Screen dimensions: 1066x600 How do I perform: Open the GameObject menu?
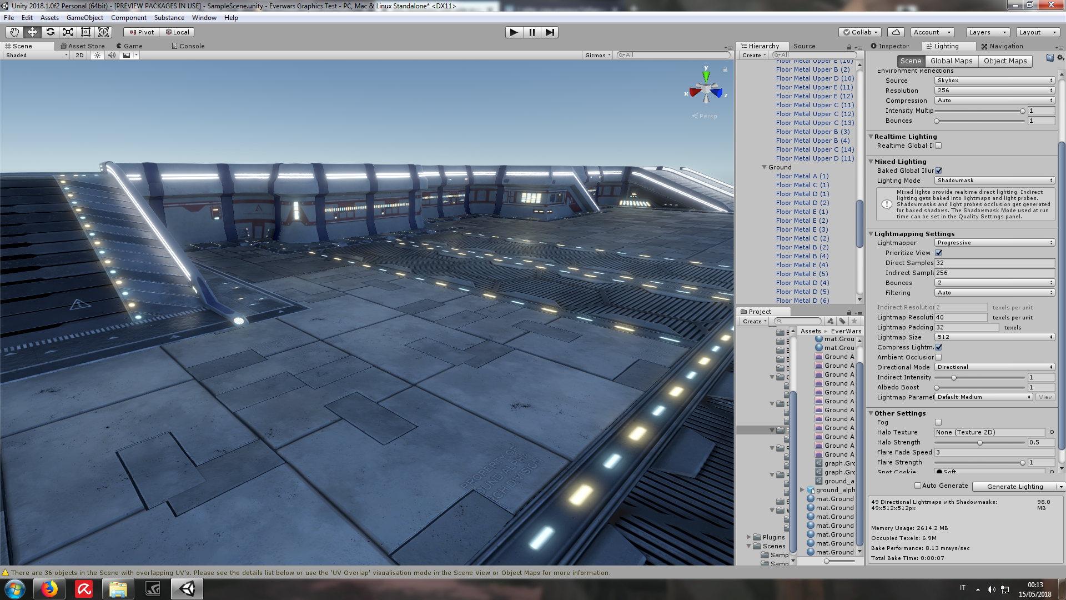tap(84, 18)
